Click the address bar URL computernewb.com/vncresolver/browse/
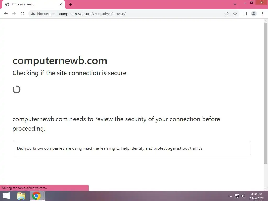This screenshot has height=201, width=268. (x=92, y=14)
